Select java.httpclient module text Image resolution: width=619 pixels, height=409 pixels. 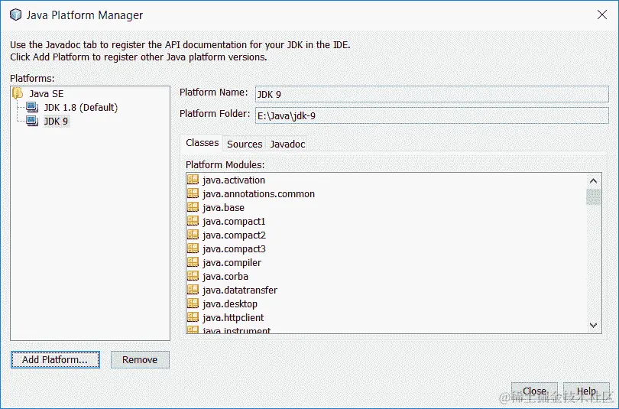[233, 318]
